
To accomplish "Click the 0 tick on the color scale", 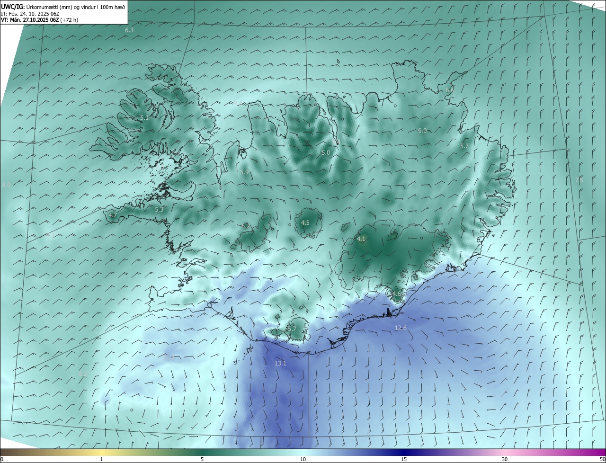I will 2,459.
